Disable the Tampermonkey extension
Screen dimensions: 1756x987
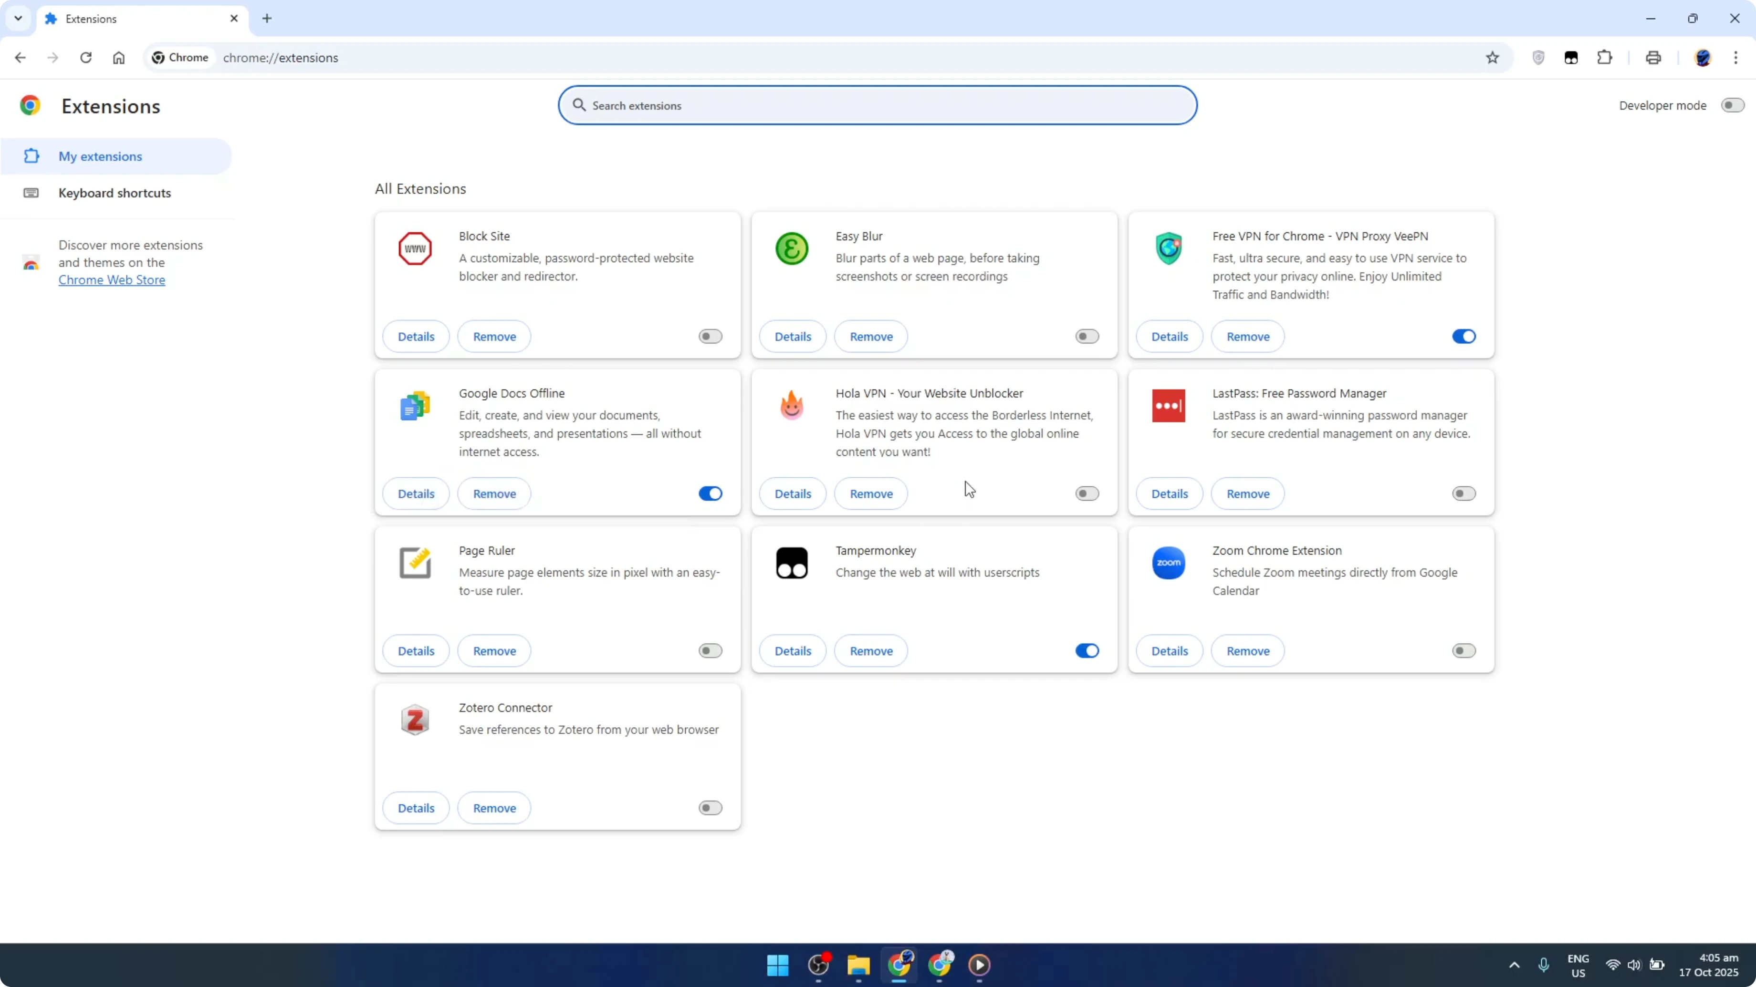coord(1087,651)
